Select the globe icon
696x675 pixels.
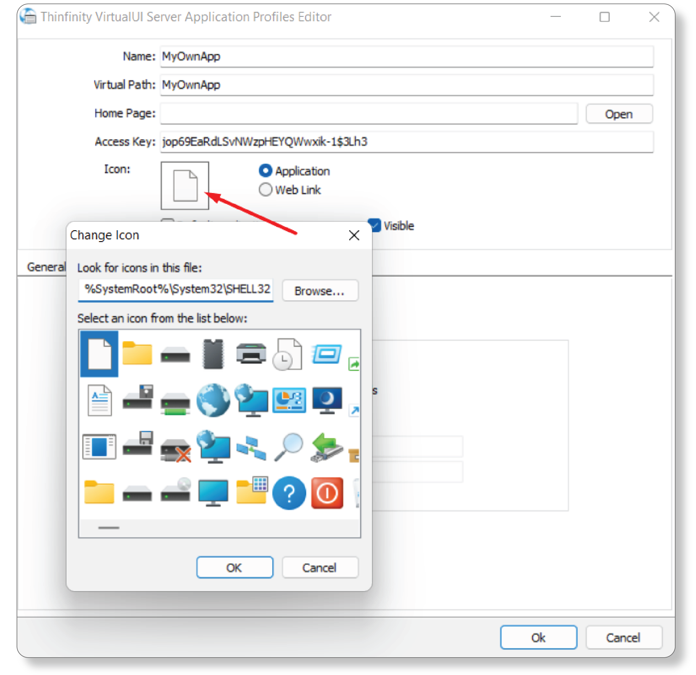pos(213,401)
